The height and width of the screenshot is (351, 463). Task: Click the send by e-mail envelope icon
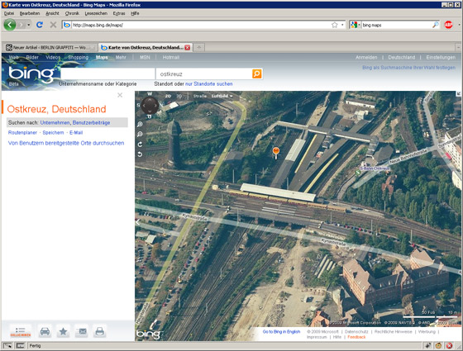point(82,331)
